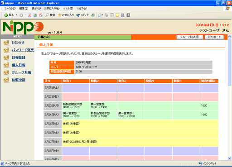Open the History icon in toolbar

[x=93, y=15]
